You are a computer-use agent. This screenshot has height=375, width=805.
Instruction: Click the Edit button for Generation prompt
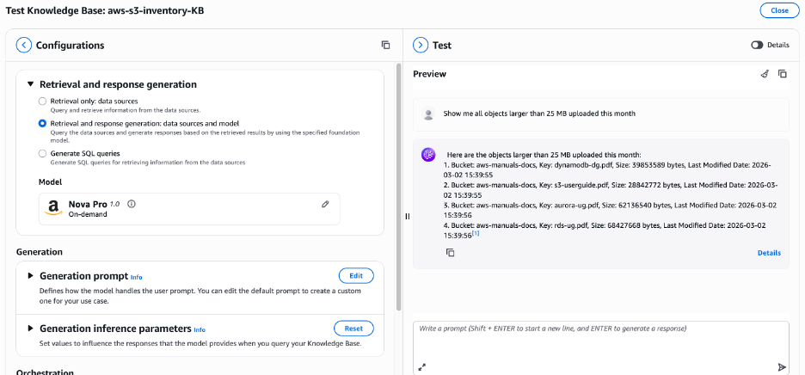pos(355,276)
